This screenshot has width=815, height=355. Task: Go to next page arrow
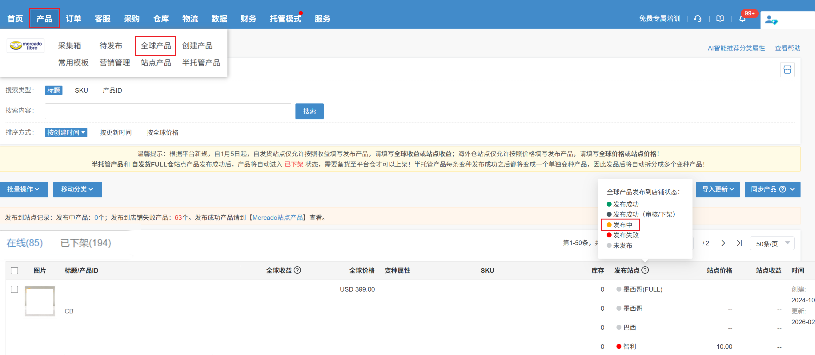723,243
